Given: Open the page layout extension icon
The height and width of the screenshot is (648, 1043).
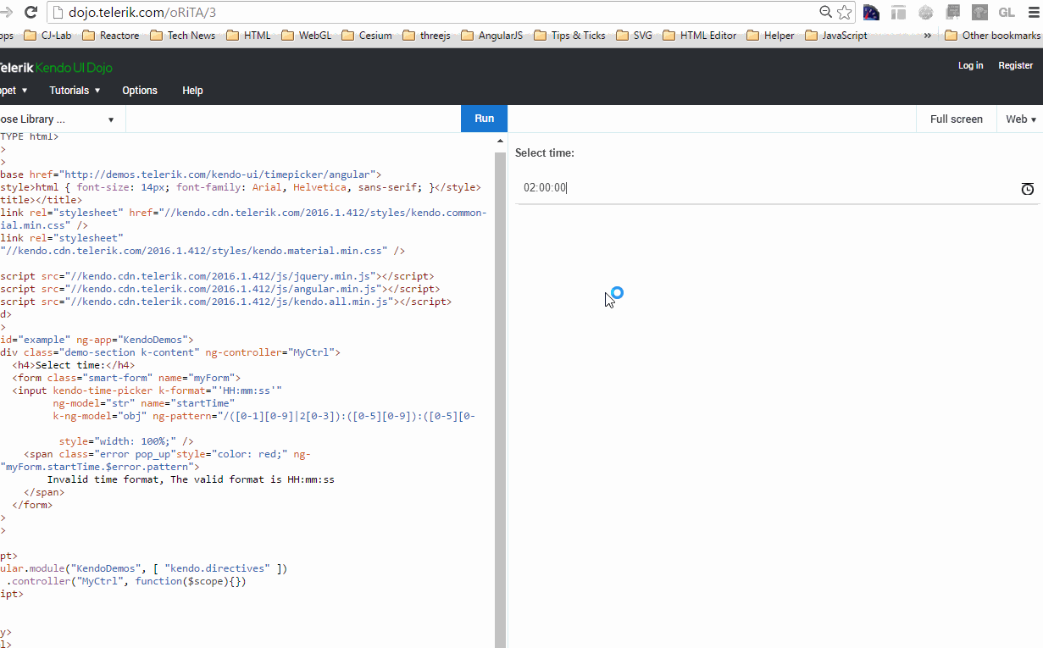Looking at the screenshot, I should (x=898, y=12).
